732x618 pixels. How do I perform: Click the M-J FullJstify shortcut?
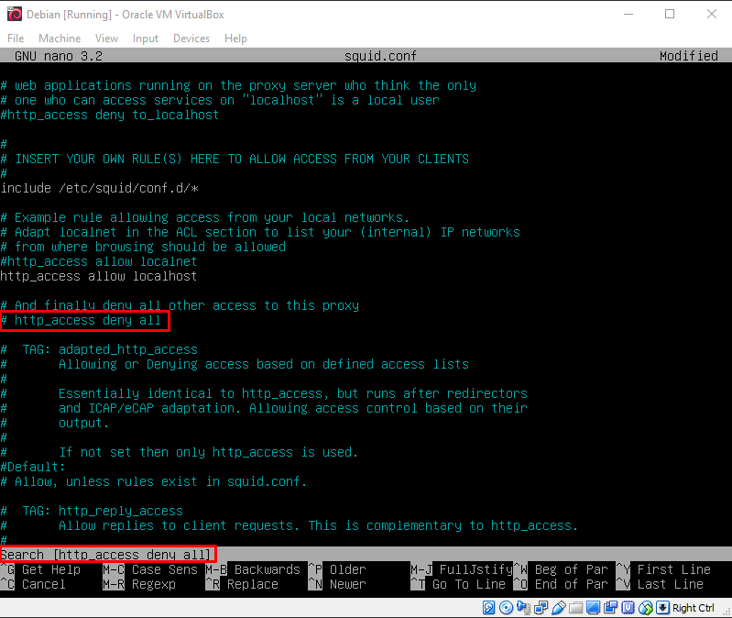[x=462, y=569]
